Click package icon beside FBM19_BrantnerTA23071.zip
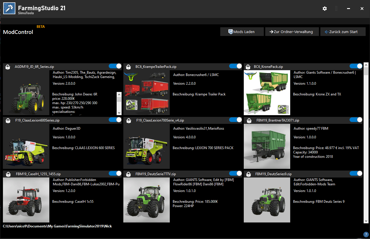 (249, 120)
